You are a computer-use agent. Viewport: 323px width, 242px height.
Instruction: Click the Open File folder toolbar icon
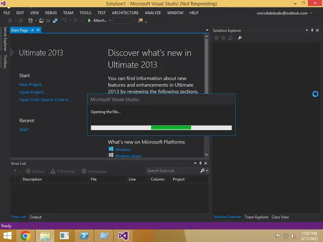pos(41,20)
